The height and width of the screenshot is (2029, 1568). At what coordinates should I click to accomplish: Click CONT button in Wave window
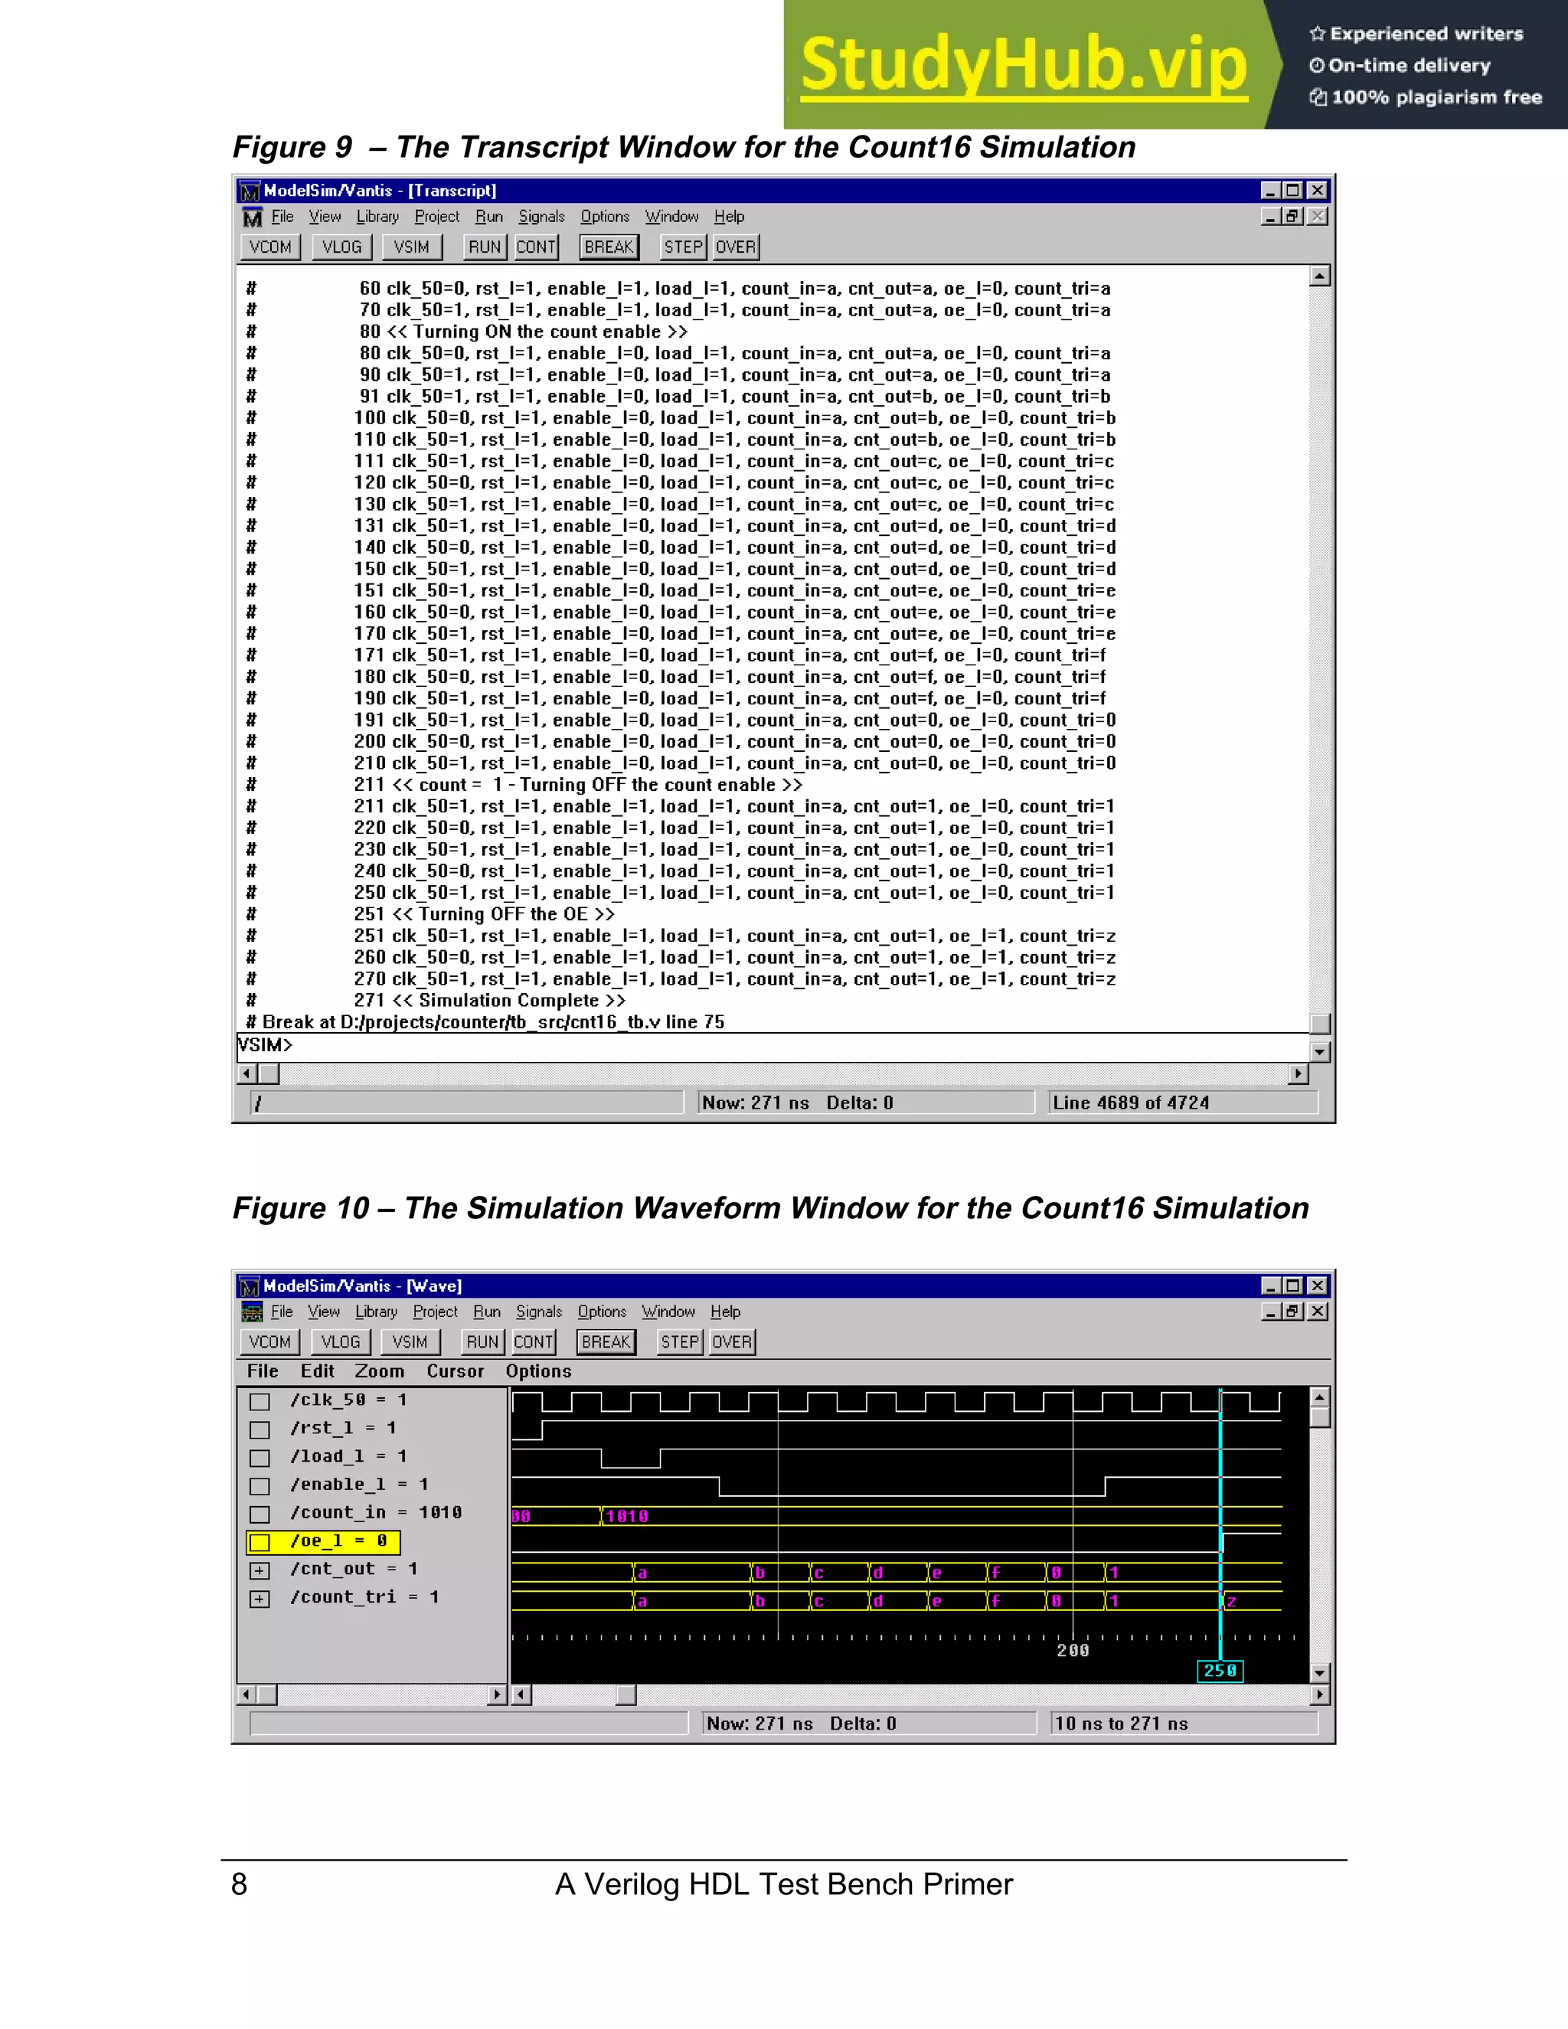coord(533,1342)
